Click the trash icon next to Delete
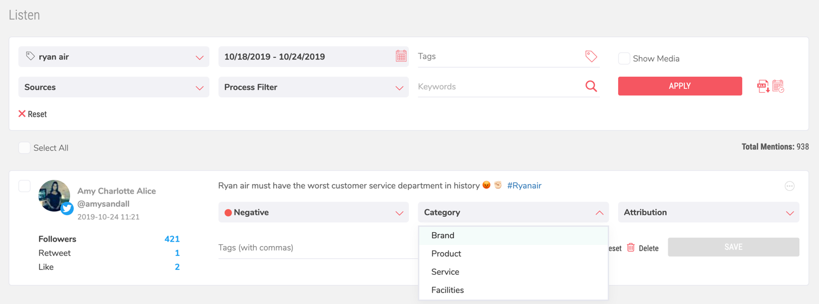 (631, 248)
